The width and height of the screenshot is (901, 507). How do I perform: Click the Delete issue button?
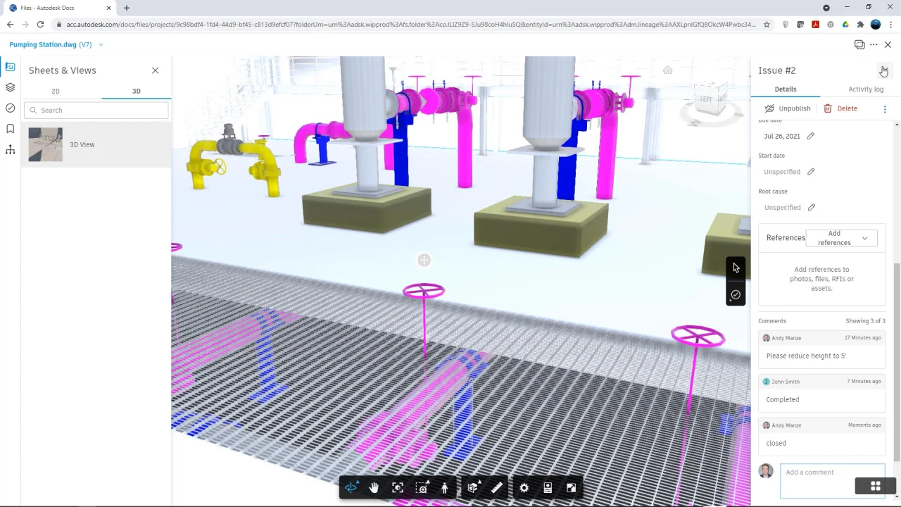(x=840, y=108)
